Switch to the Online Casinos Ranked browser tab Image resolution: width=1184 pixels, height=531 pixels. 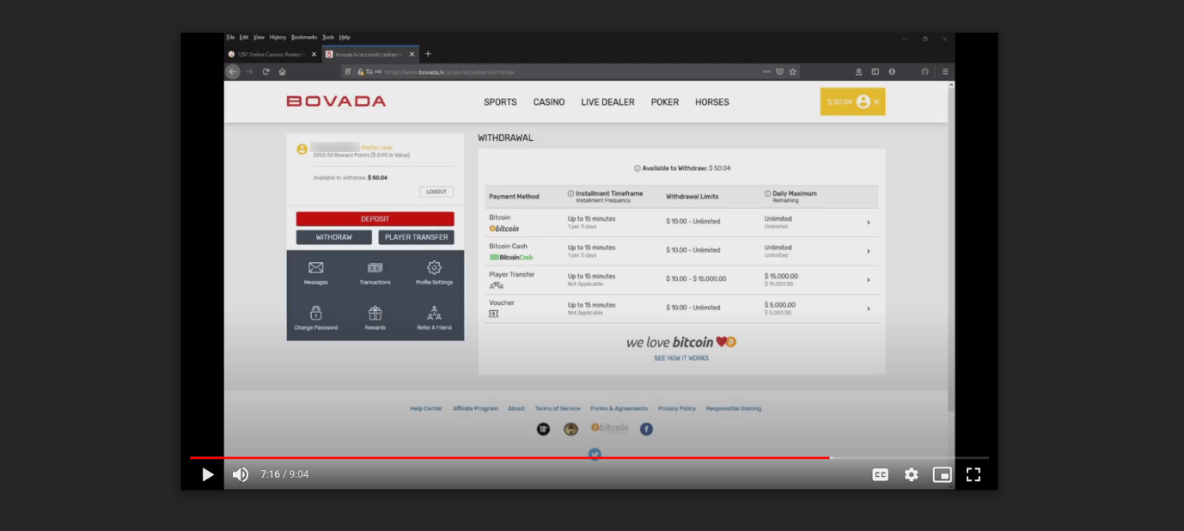(x=272, y=54)
